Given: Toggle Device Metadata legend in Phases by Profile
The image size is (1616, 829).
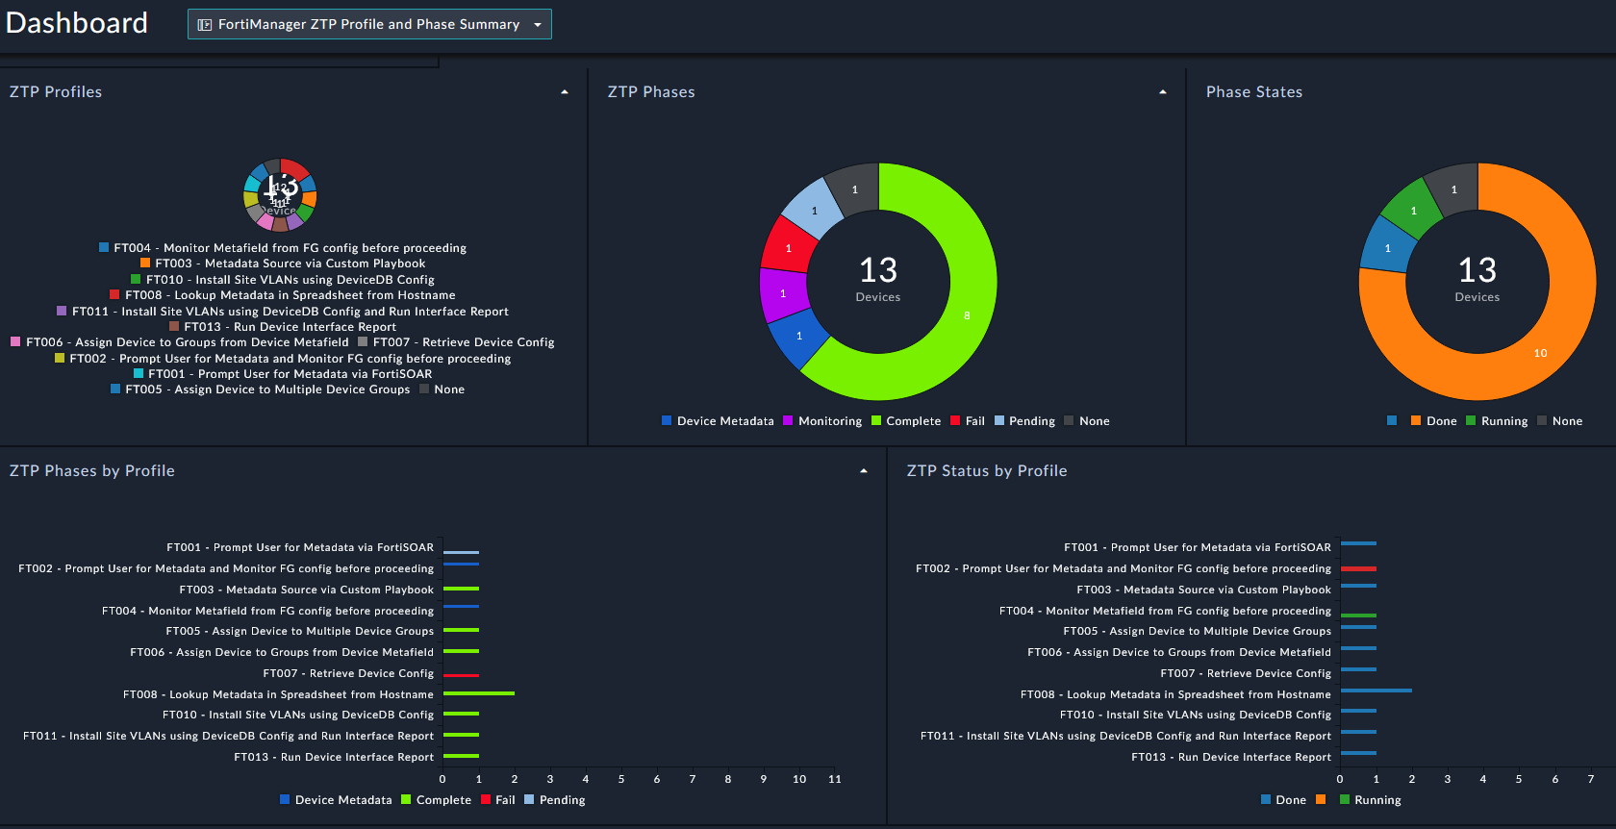Looking at the screenshot, I should [336, 800].
